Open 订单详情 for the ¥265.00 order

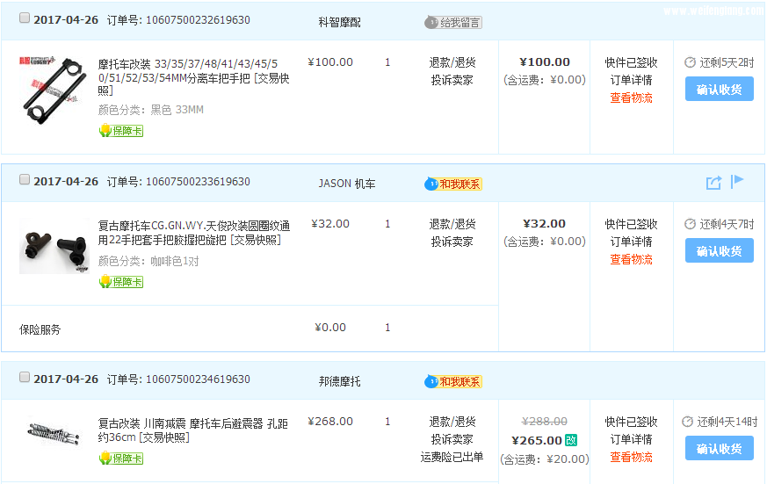click(x=631, y=439)
